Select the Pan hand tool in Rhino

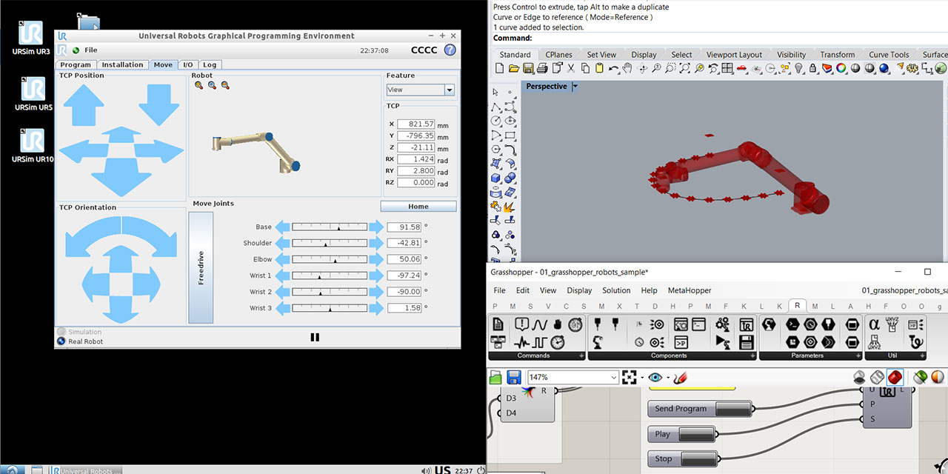(x=627, y=68)
